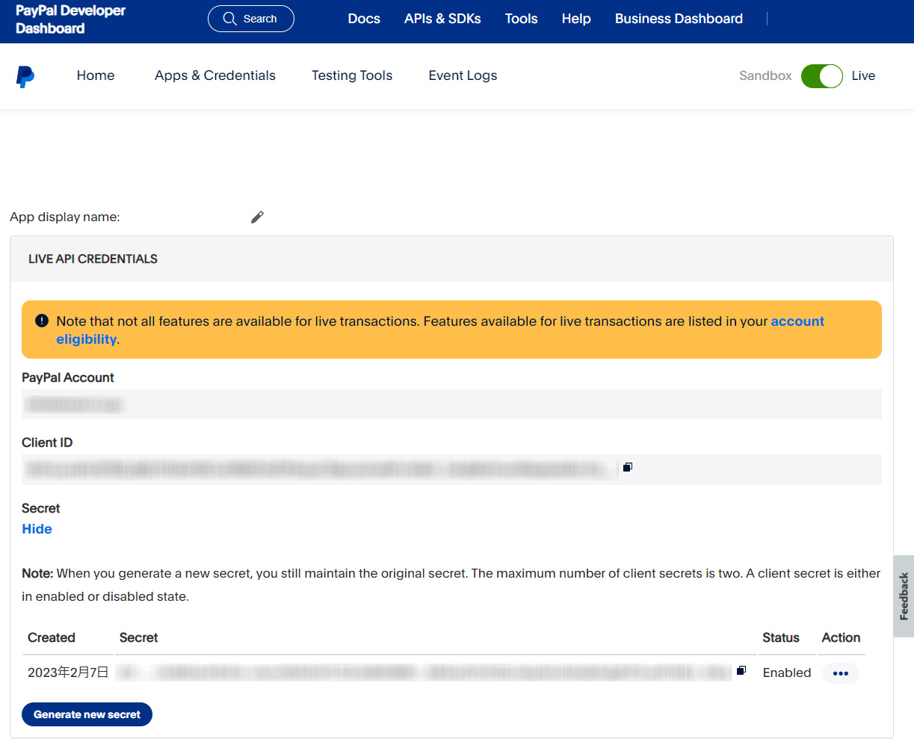The width and height of the screenshot is (914, 745).
Task: Click the Status column header
Action: (x=781, y=637)
